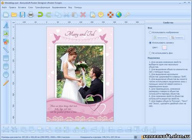Undo last action with the green arrow

click(x=40, y=15)
